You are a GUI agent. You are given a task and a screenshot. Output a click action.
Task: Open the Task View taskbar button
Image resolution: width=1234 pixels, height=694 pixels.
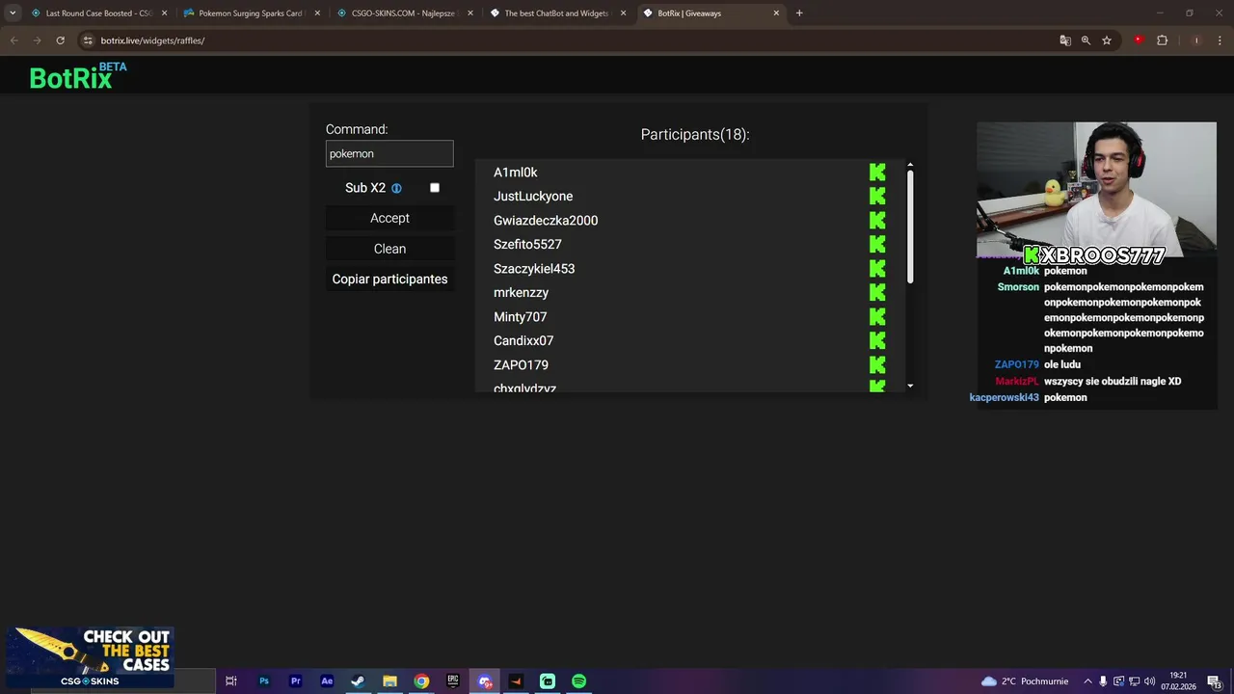click(231, 681)
